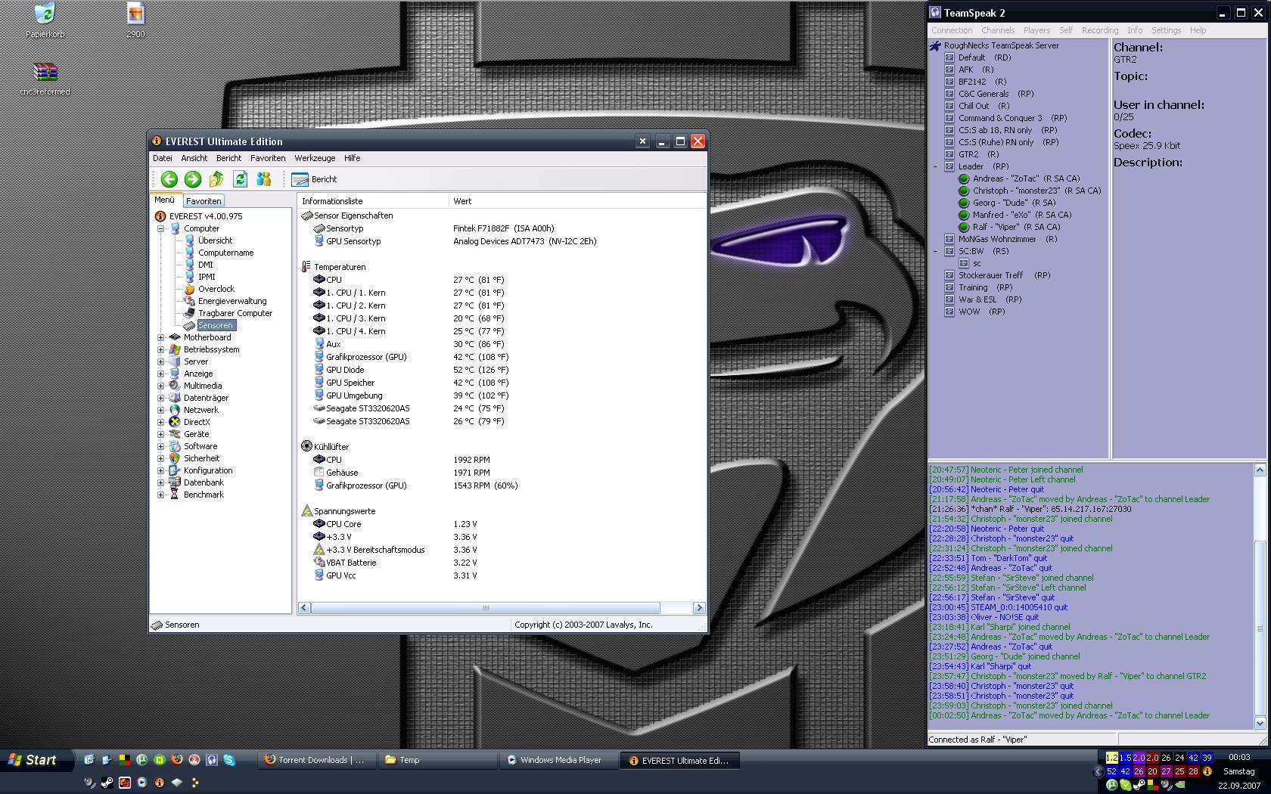The image size is (1271, 794).
Task: Expand the Netzwerk tree node
Action: tap(160, 410)
